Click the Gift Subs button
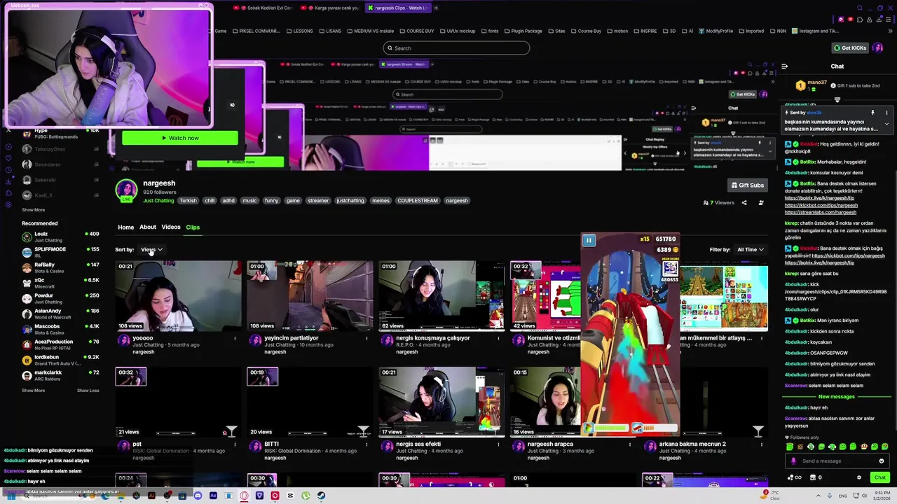 (747, 185)
